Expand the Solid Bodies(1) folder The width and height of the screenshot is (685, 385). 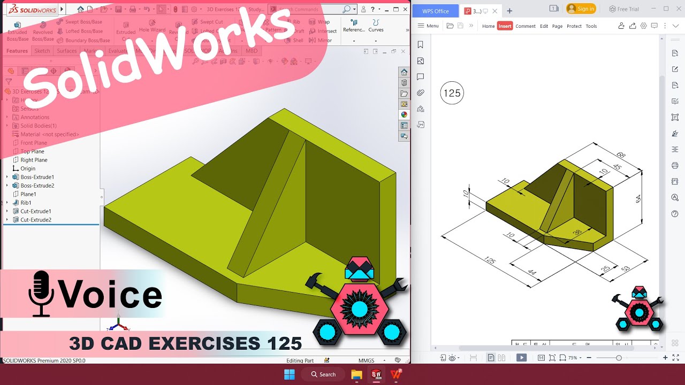tap(7, 126)
